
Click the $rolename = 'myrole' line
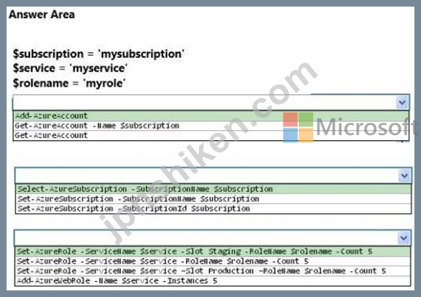coord(69,83)
